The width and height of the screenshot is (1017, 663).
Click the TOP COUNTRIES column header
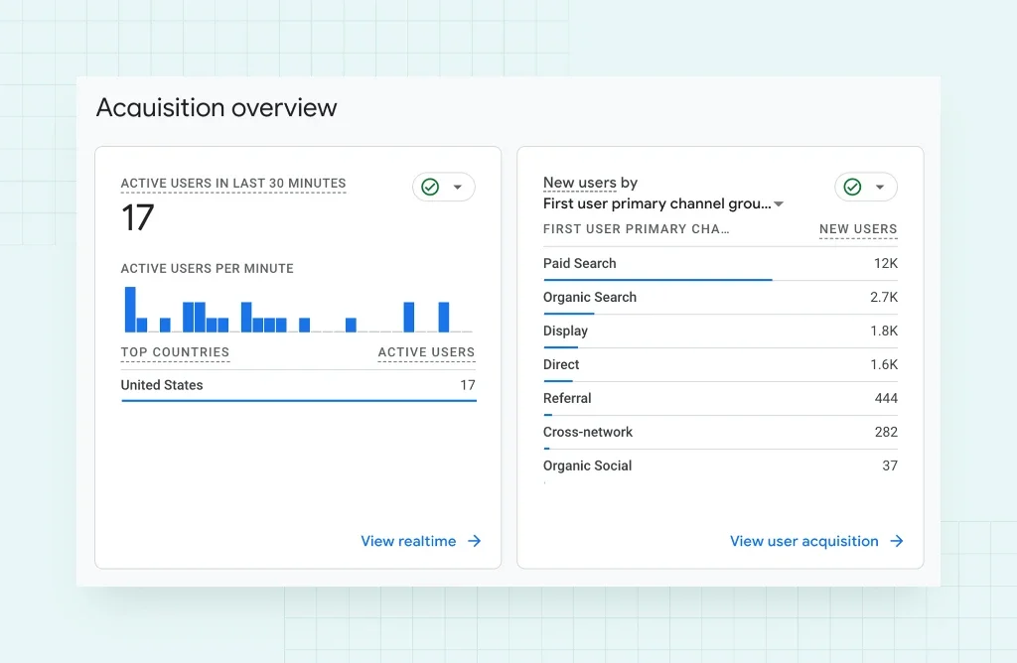(x=175, y=352)
